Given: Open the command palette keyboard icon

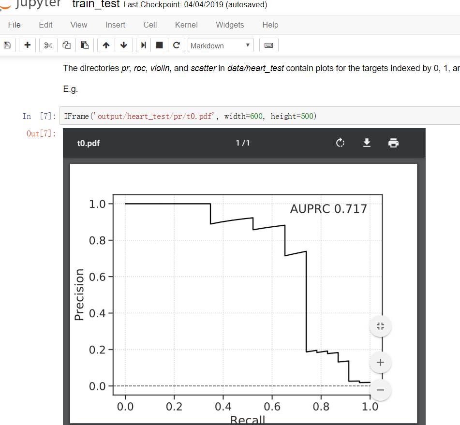Looking at the screenshot, I should point(268,45).
